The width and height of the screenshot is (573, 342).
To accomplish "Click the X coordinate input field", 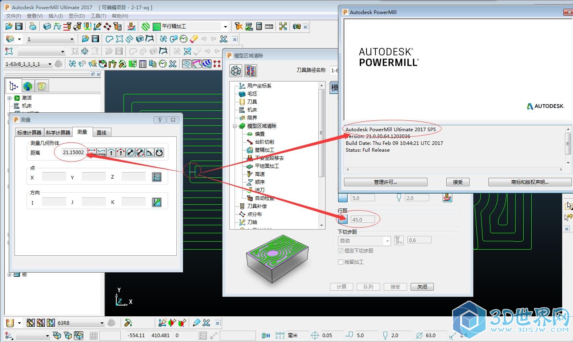I will pyautogui.click(x=54, y=177).
